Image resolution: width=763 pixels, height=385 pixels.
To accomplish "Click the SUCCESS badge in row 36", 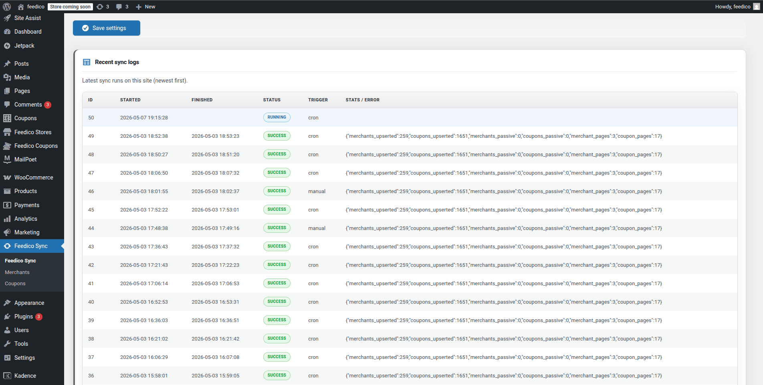I will [277, 375].
